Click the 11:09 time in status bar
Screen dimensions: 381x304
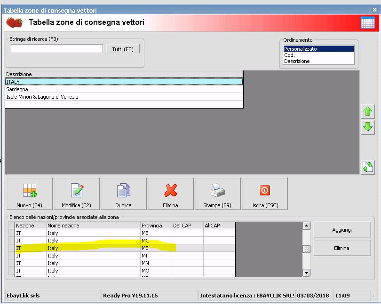[x=351, y=296]
